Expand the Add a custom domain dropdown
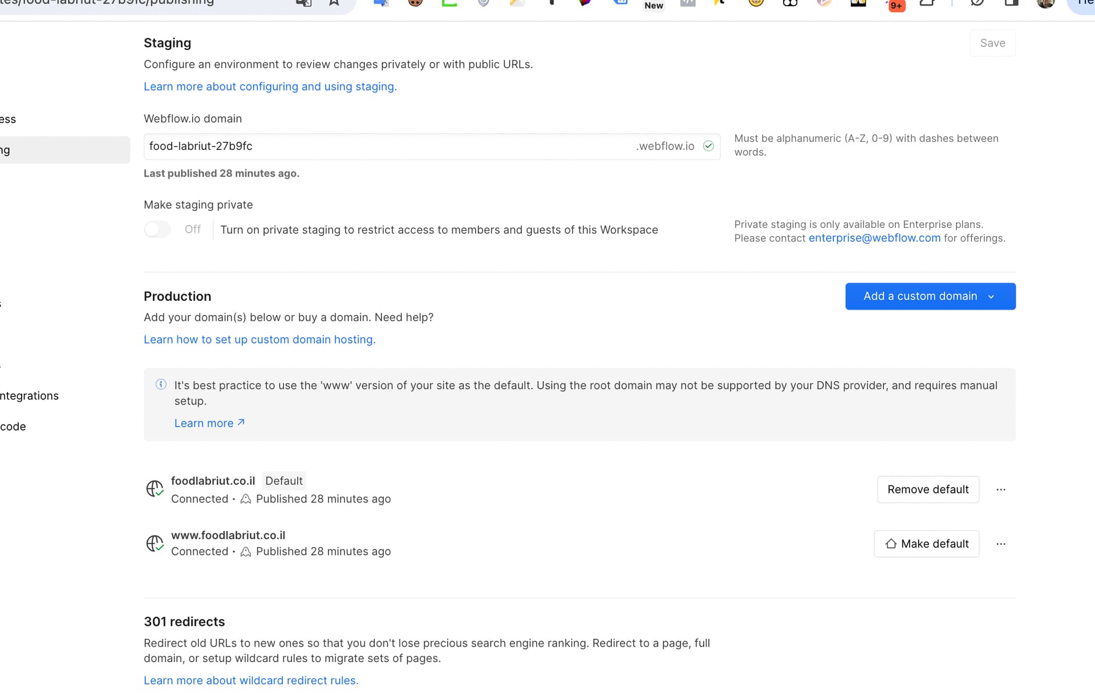The width and height of the screenshot is (1095, 698). (x=930, y=296)
